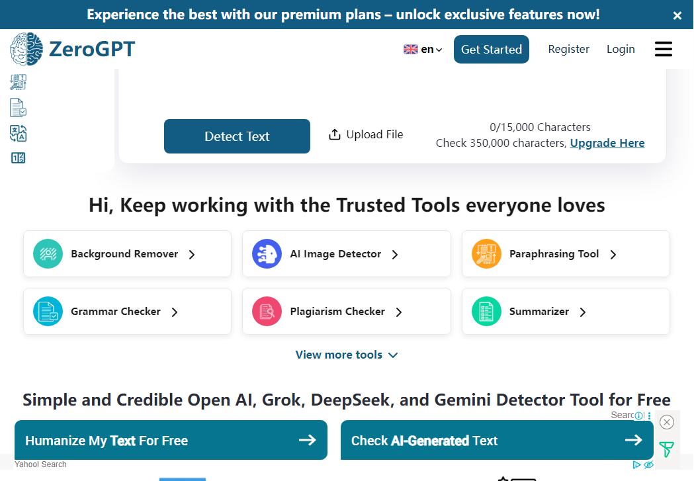Open the Plagiarism Checker tool label
Image resolution: width=694 pixels, height=481 pixels.
(337, 311)
